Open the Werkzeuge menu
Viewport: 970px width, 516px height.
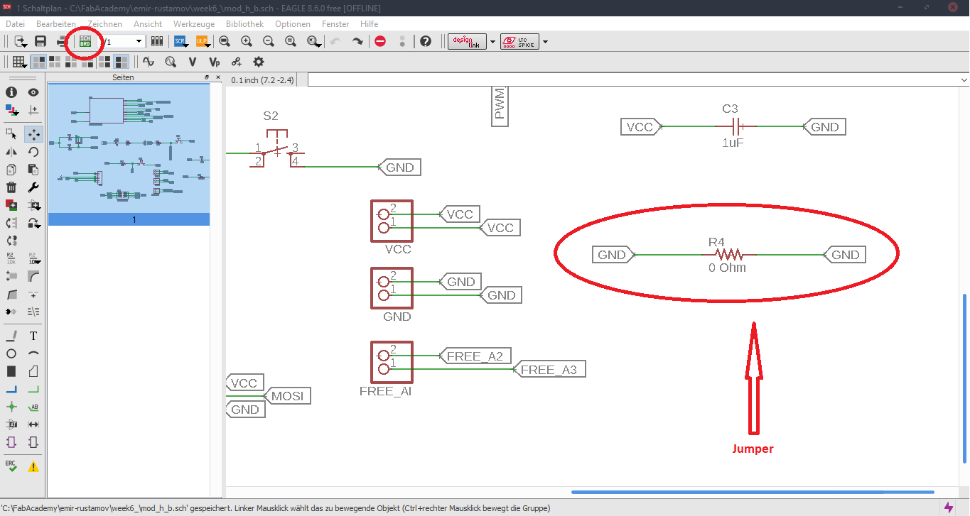pyautogui.click(x=194, y=23)
